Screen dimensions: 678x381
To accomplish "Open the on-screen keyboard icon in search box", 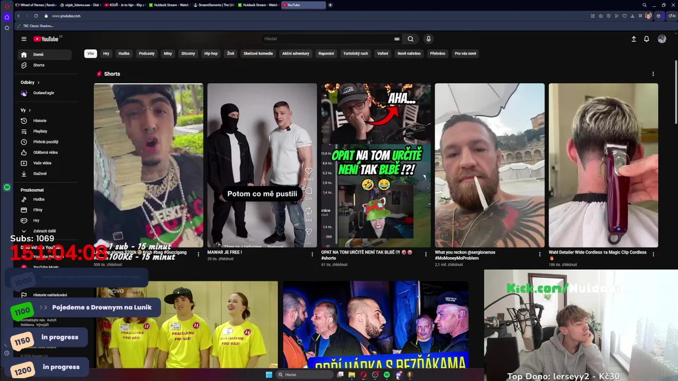I will coord(397,39).
